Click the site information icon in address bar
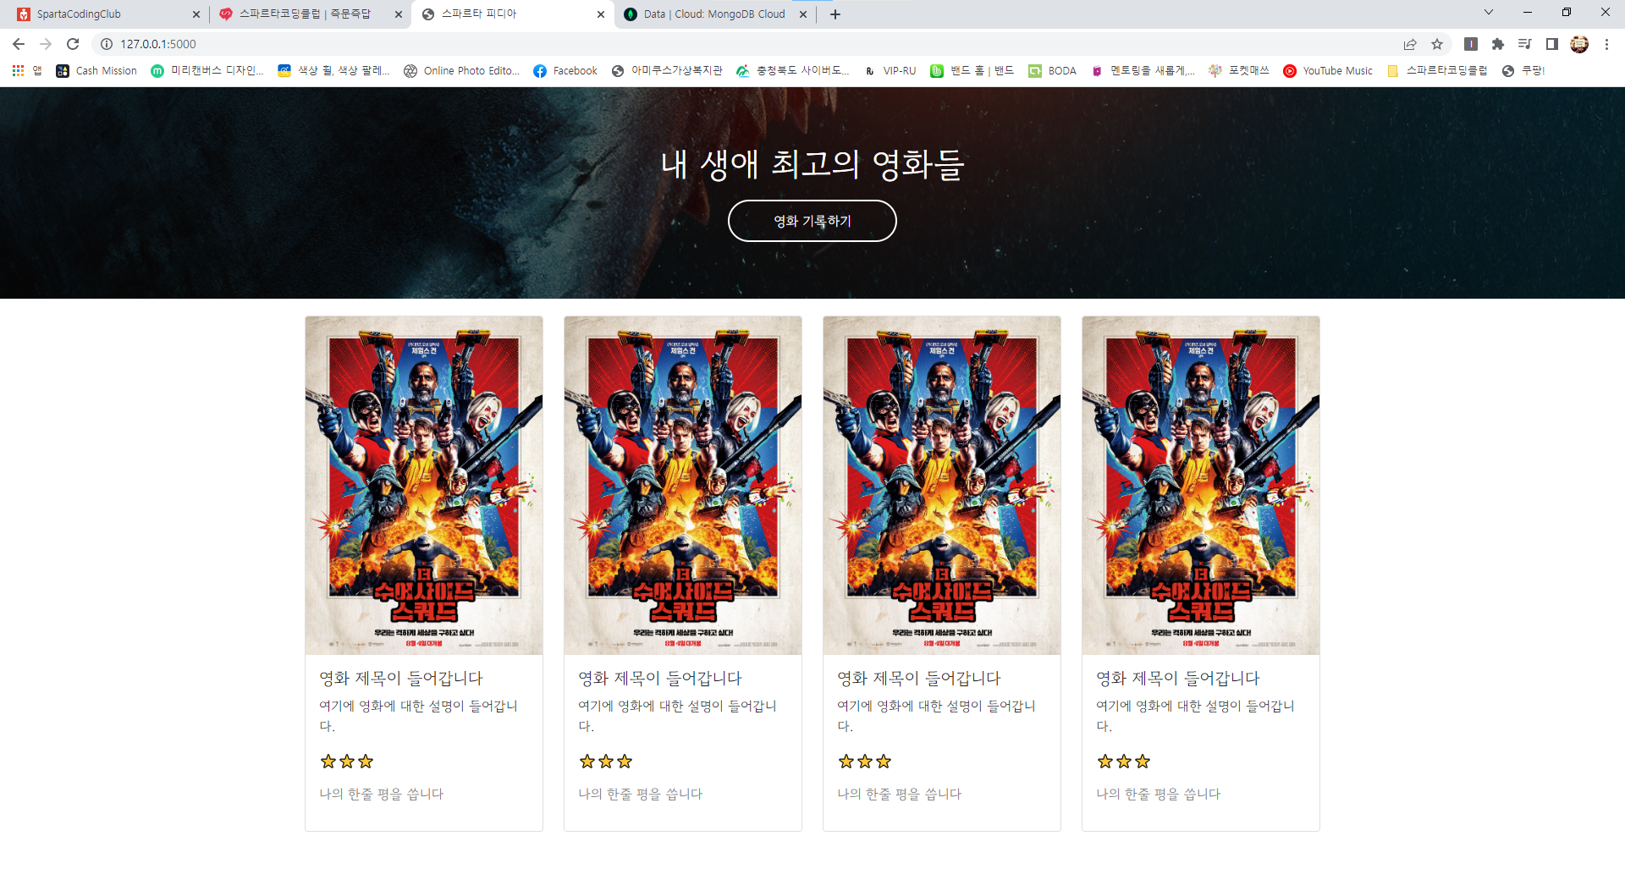Viewport: 1625px width, 880px height. click(107, 44)
